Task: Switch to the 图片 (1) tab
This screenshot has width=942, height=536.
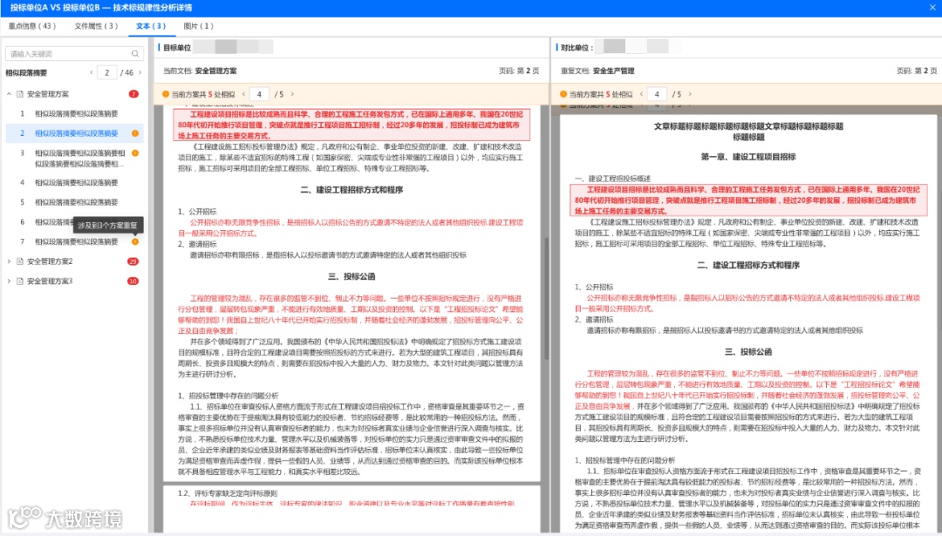Action: [x=198, y=26]
